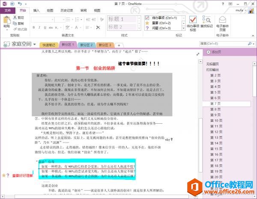This screenshot has width=257, height=199.
Task: Switch to the 新分区 2 section tab
Action: pos(87,45)
